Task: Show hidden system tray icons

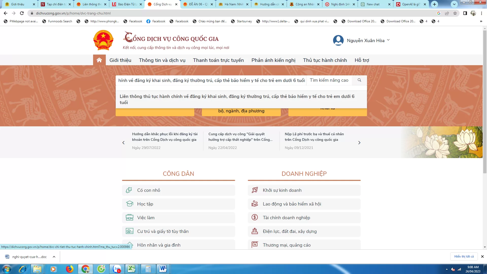Action: pos(447,269)
